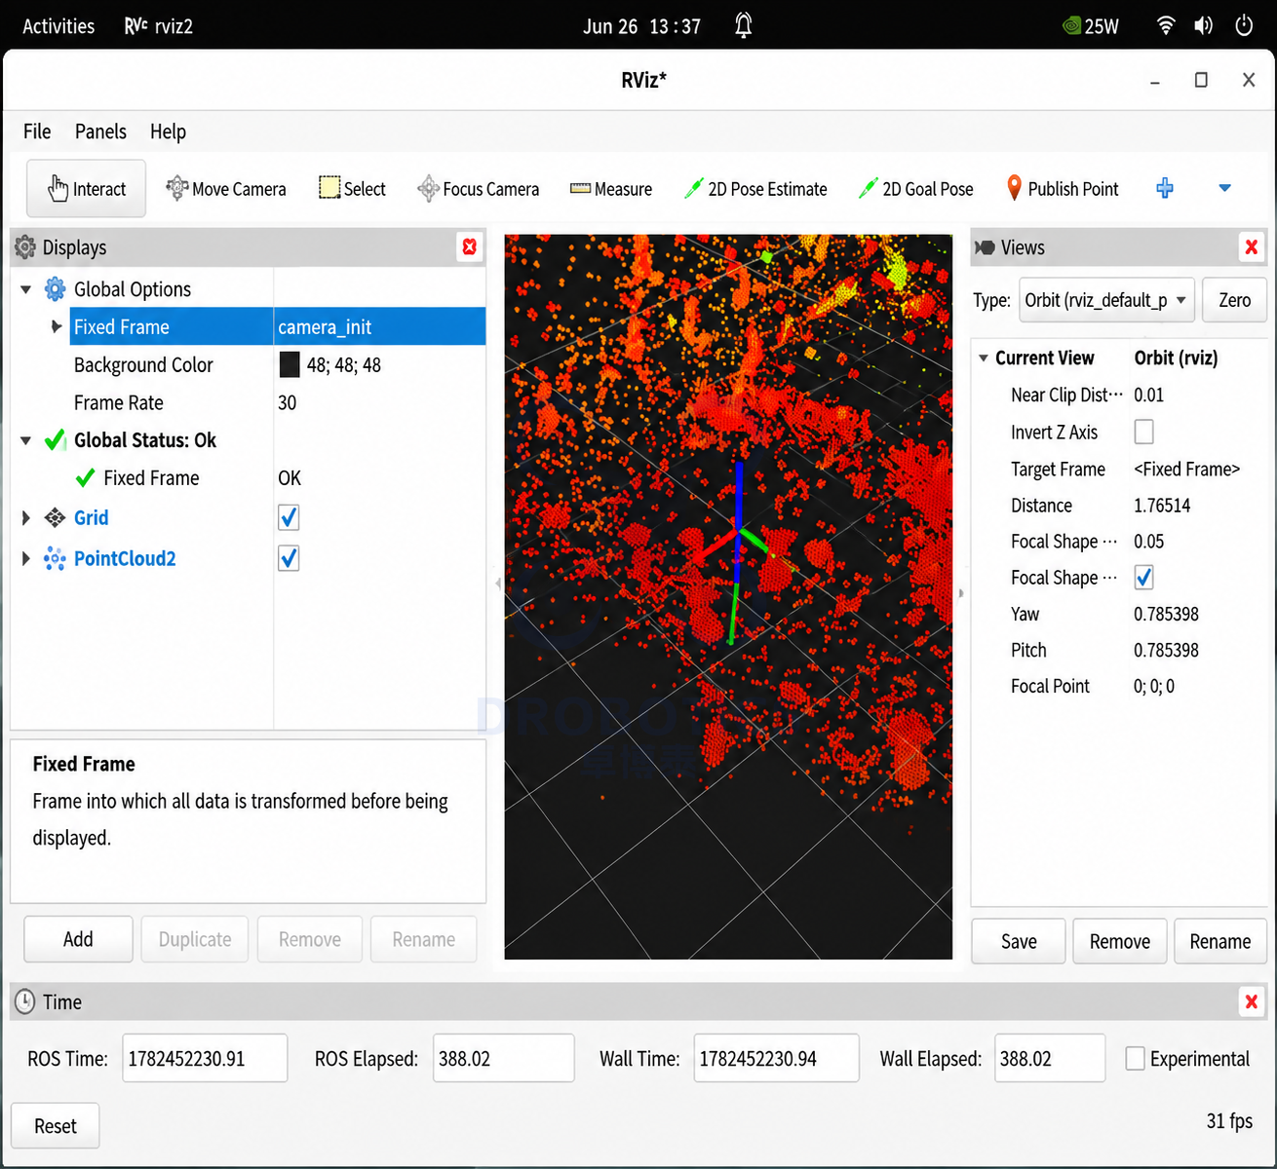Select the 2D Goal Pose tool

pos(915,189)
